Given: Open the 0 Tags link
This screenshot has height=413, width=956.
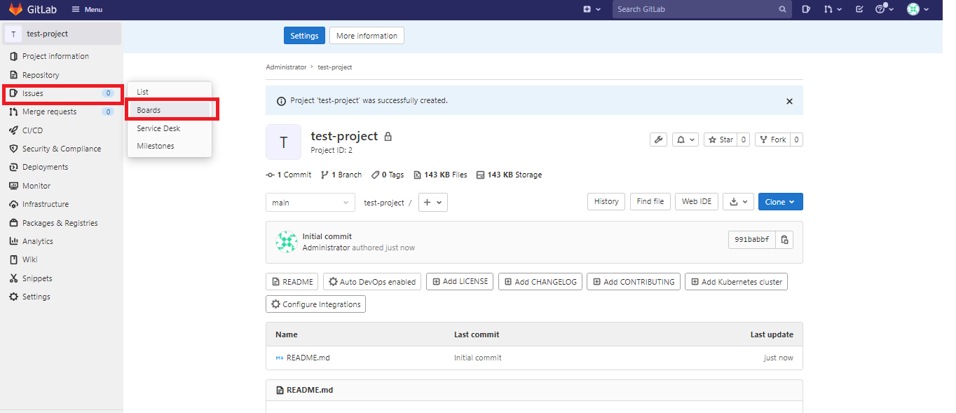Looking at the screenshot, I should (388, 175).
